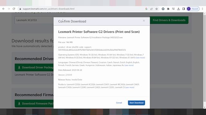
Task: Click the Filename text line
Action: tap(90, 38)
